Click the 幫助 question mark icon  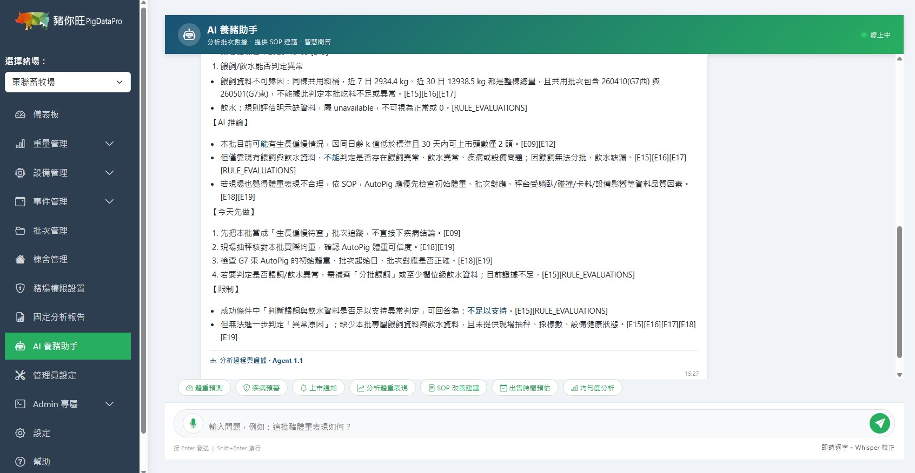[20, 462]
